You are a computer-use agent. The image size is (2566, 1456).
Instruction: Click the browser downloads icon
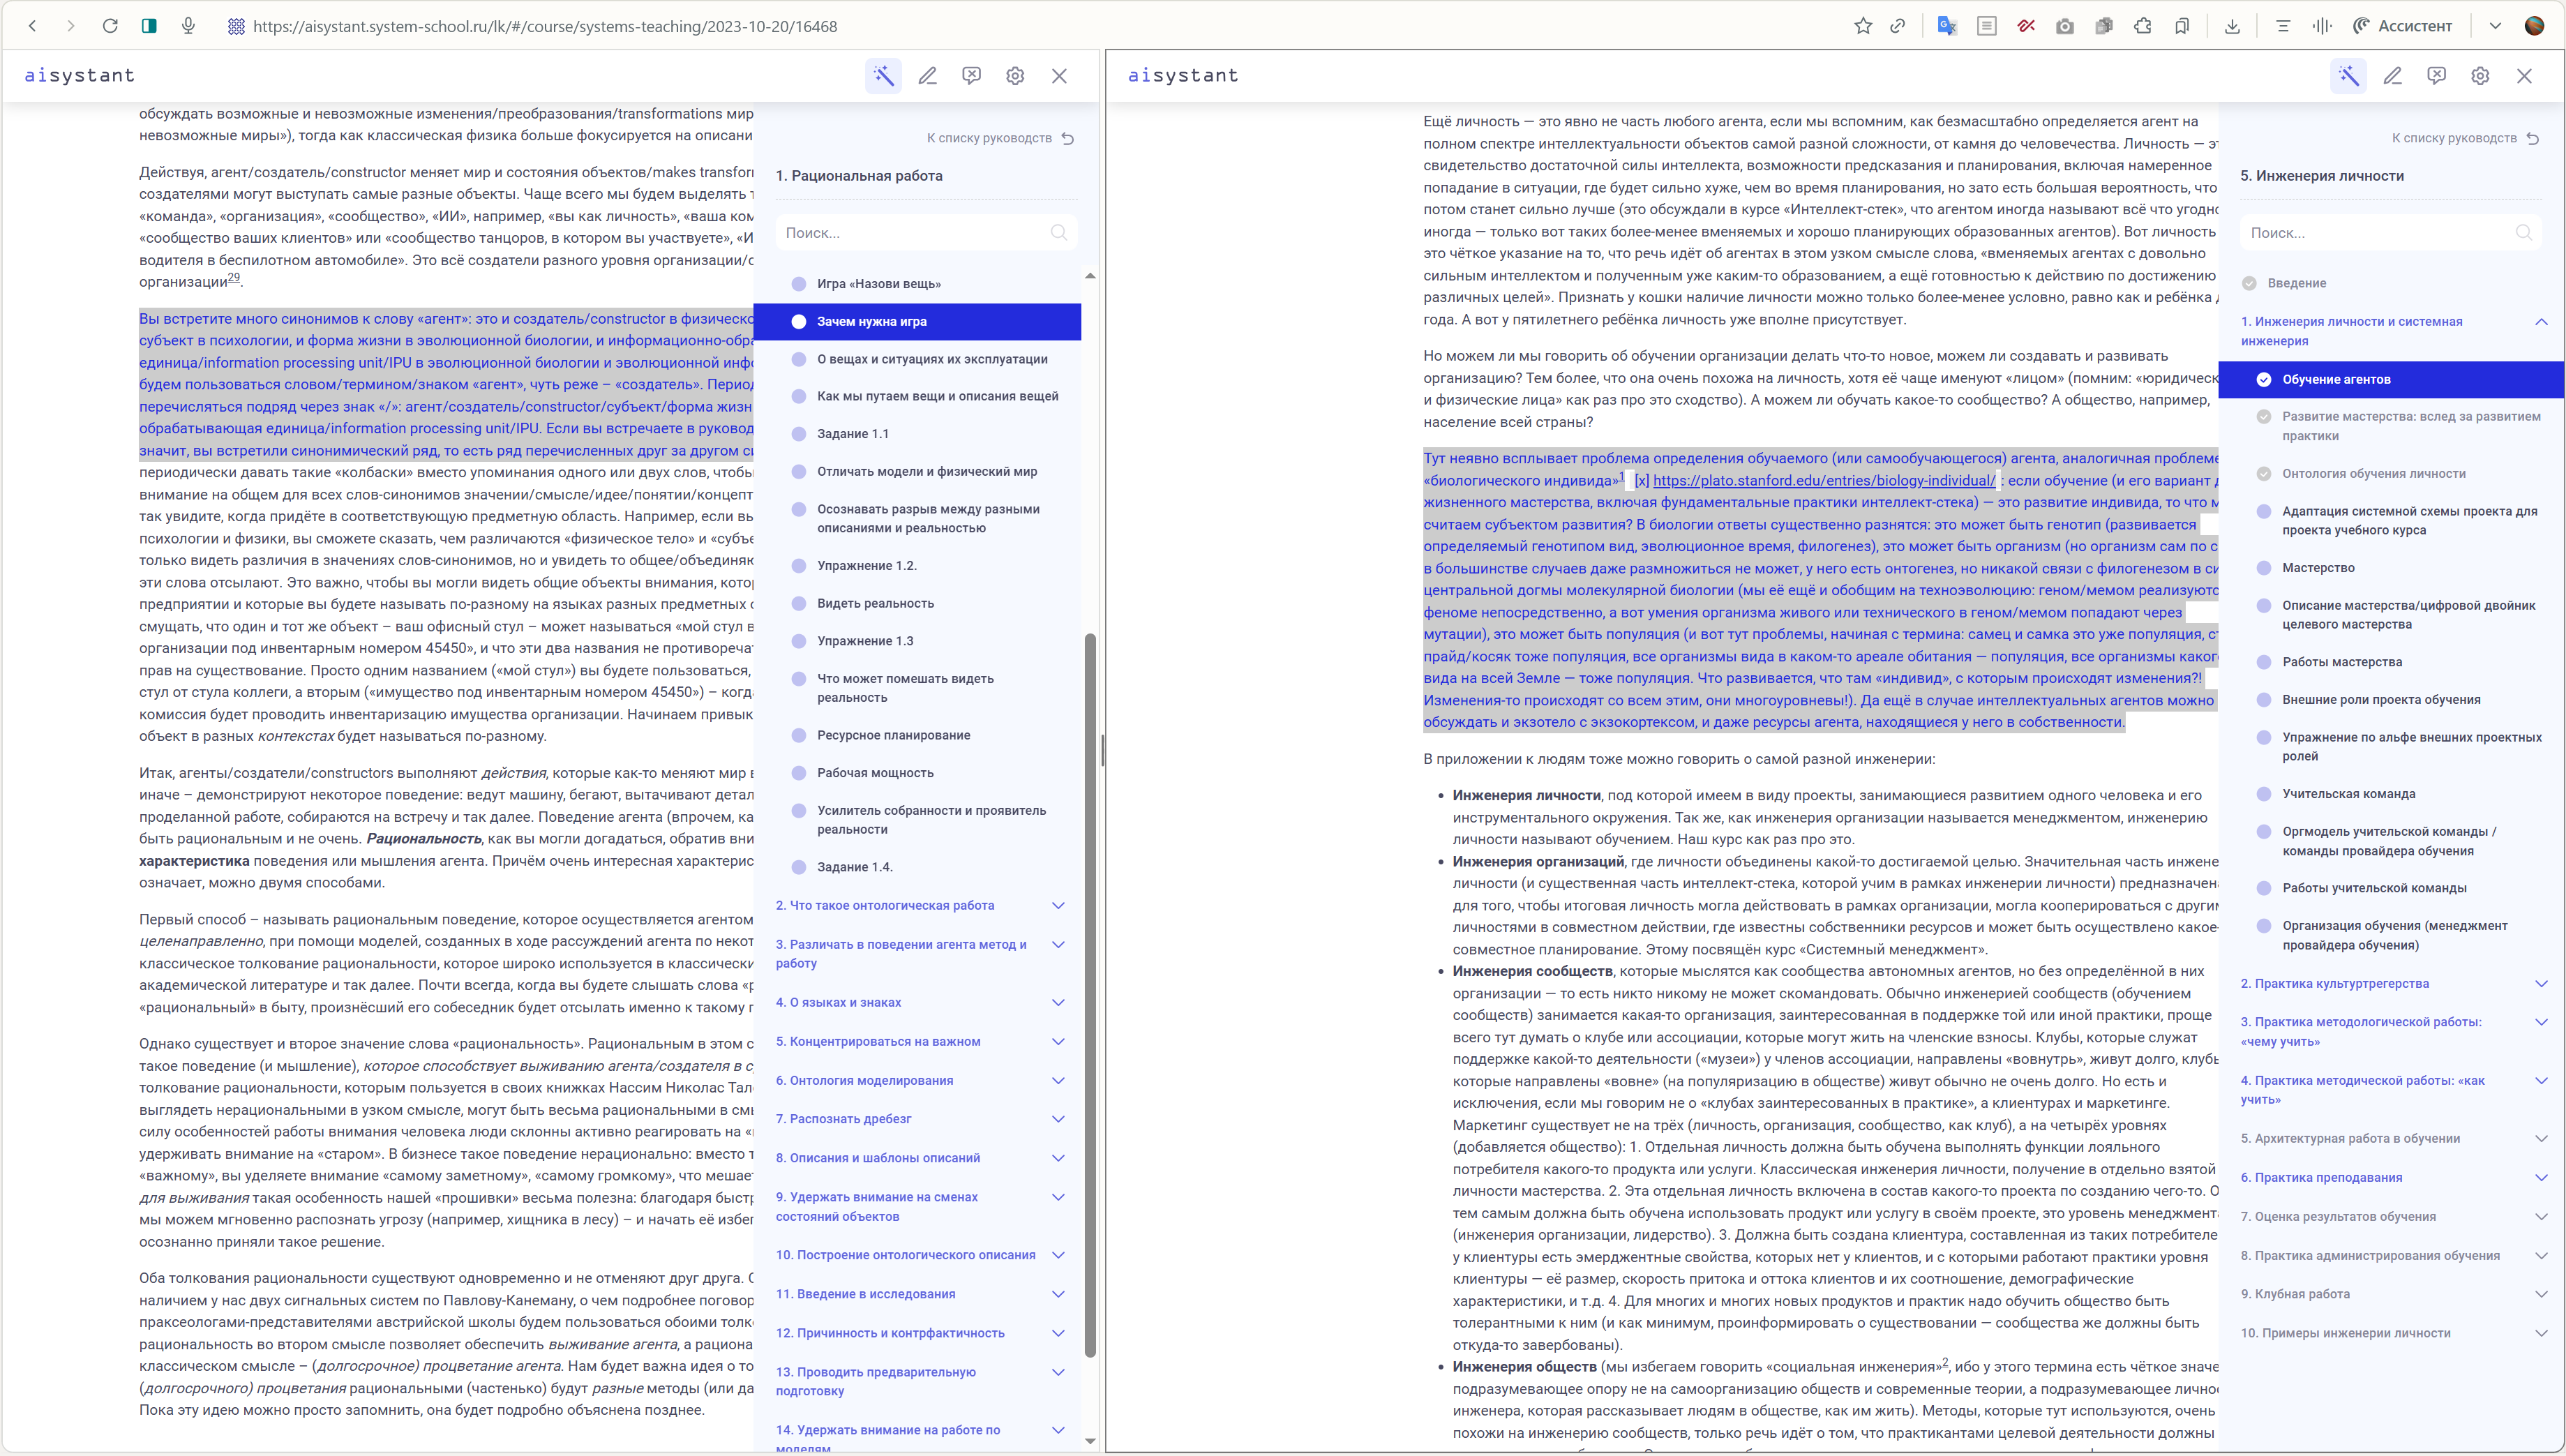pos(2232,26)
